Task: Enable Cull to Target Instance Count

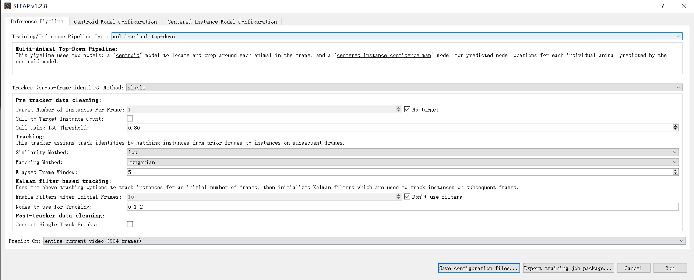Action: pyautogui.click(x=130, y=118)
